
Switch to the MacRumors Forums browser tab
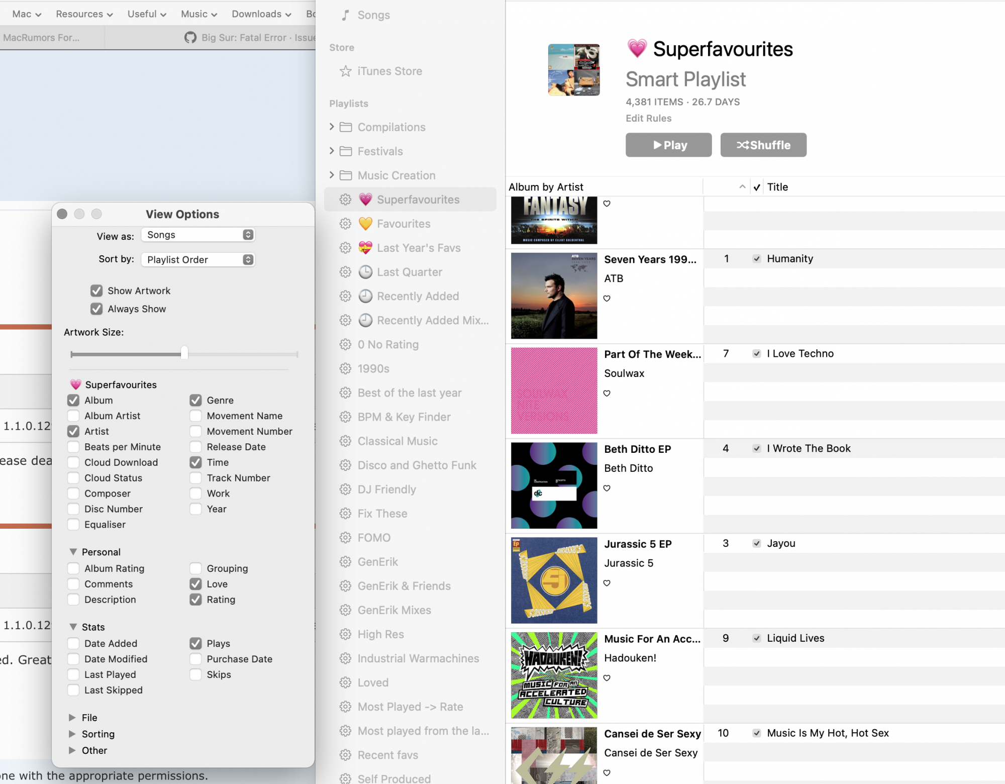[52, 38]
